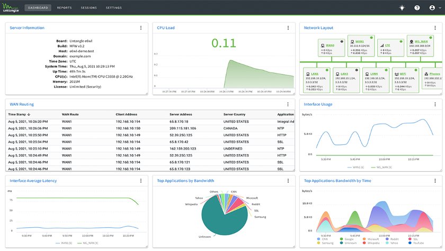
Task: Click the 0.11 CPU load value
Action: 224,43
